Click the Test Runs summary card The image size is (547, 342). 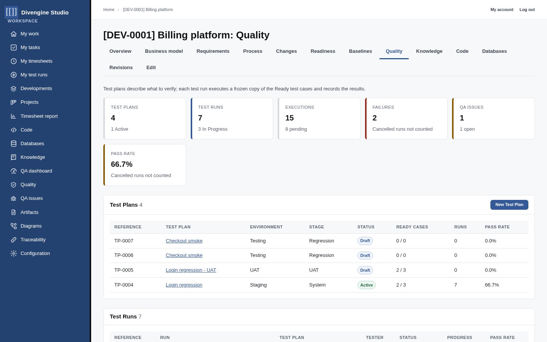pyautogui.click(x=232, y=119)
